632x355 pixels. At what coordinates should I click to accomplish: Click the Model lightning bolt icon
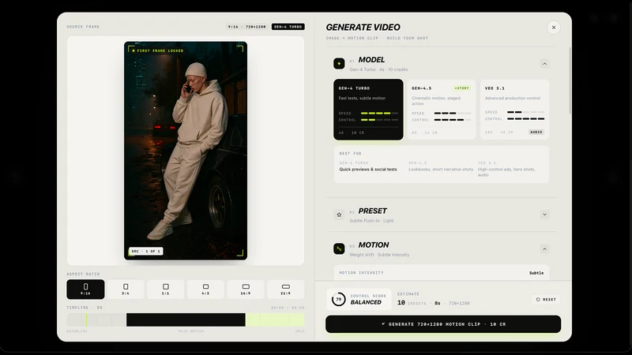(339, 64)
